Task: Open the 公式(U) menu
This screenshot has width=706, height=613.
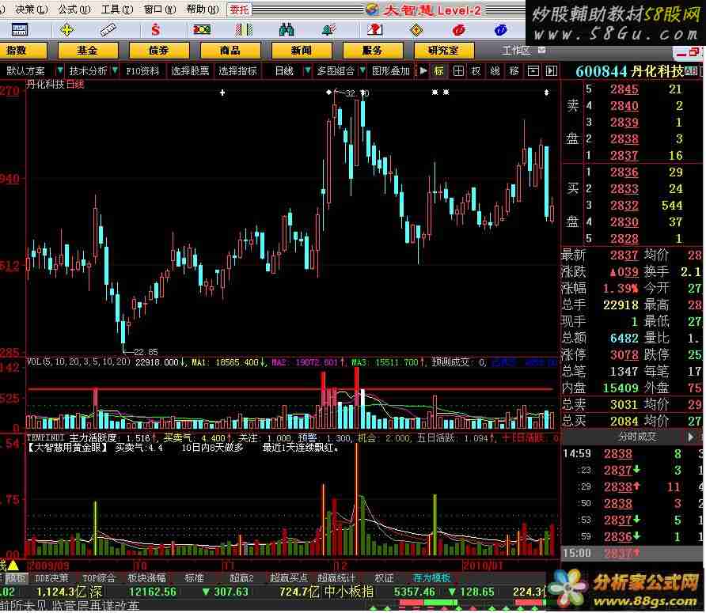Action: (x=74, y=9)
